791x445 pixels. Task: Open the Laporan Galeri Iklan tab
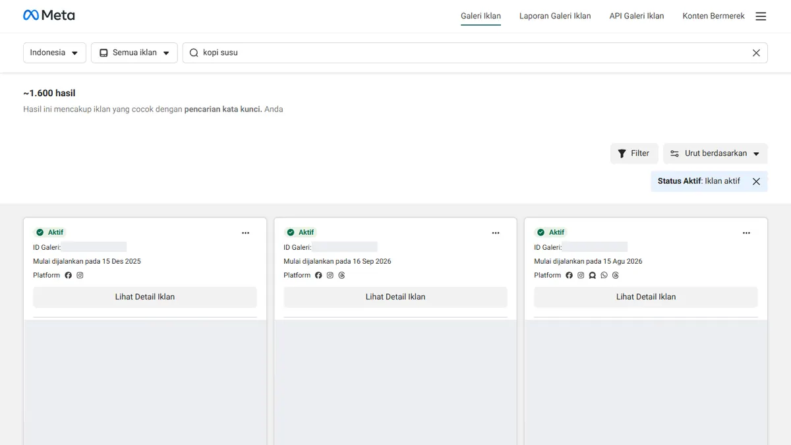[x=555, y=16]
